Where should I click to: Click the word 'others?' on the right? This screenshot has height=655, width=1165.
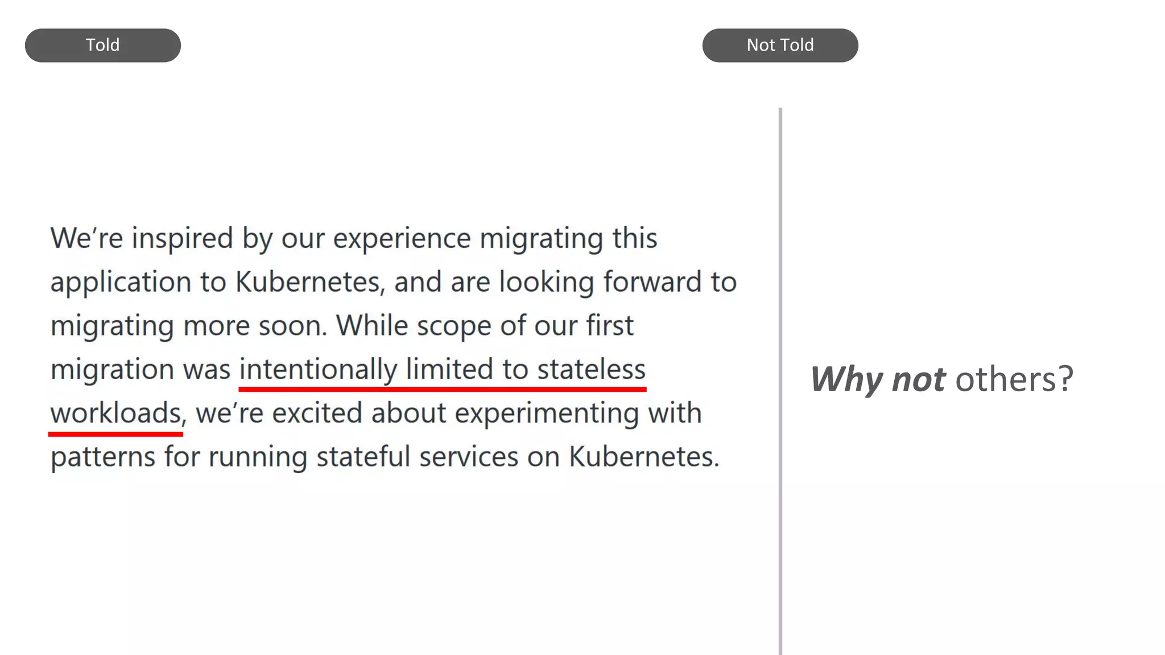(x=1014, y=379)
